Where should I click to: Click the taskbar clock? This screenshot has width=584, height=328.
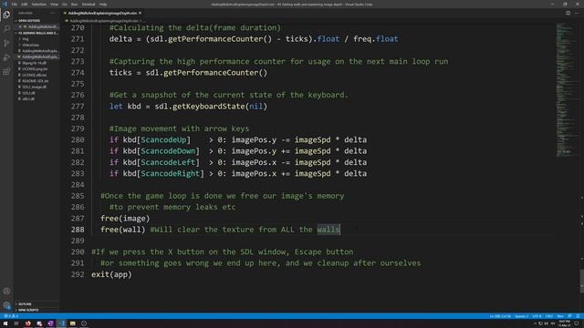(x=564, y=323)
